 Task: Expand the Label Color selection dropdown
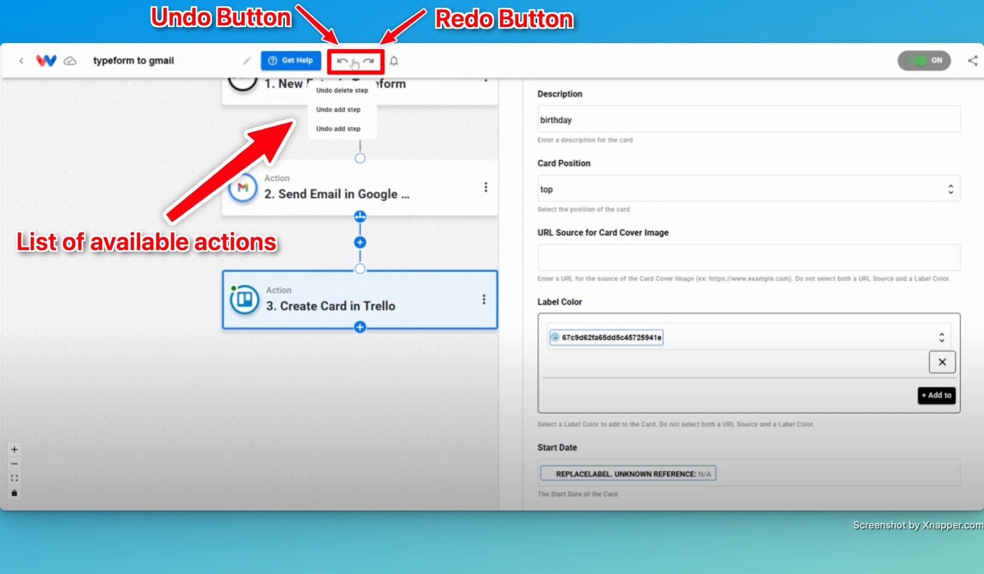[x=942, y=337]
